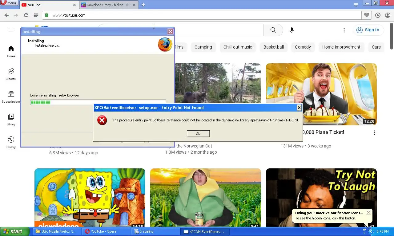Open the corn costume video thumbnail
The height and width of the screenshot is (236, 394).
click(x=206, y=198)
